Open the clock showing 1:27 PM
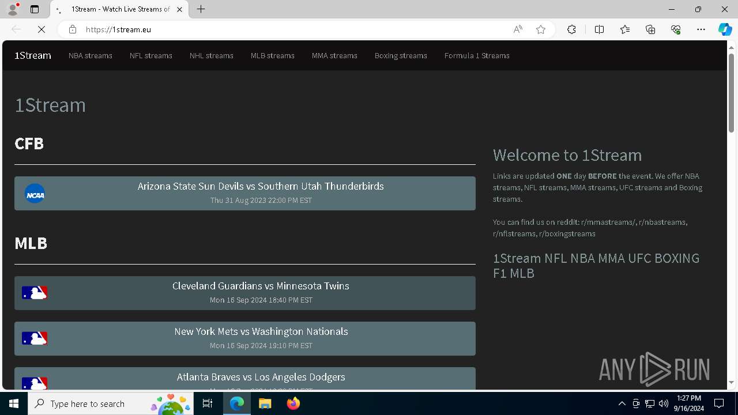Image resolution: width=738 pixels, height=415 pixels. click(690, 403)
